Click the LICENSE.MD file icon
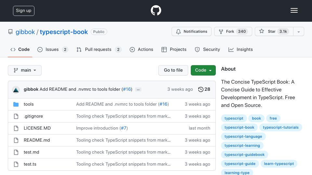 coord(16,128)
